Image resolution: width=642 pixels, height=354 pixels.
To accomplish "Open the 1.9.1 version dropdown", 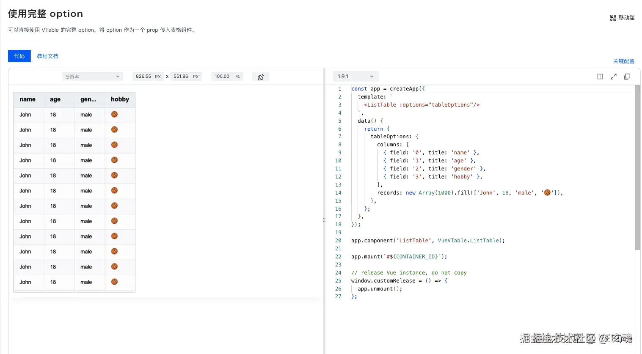I will pos(355,77).
